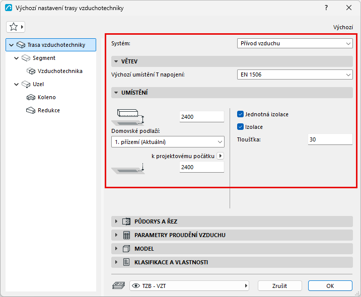Select the Segment tree item
Image resolution: width=361 pixels, height=297 pixels.
[44, 58]
